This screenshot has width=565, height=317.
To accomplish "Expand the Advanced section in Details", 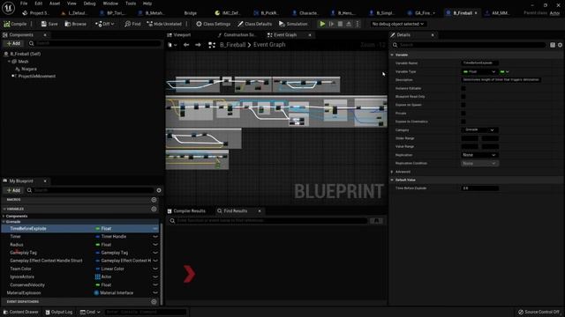I will [392, 172].
